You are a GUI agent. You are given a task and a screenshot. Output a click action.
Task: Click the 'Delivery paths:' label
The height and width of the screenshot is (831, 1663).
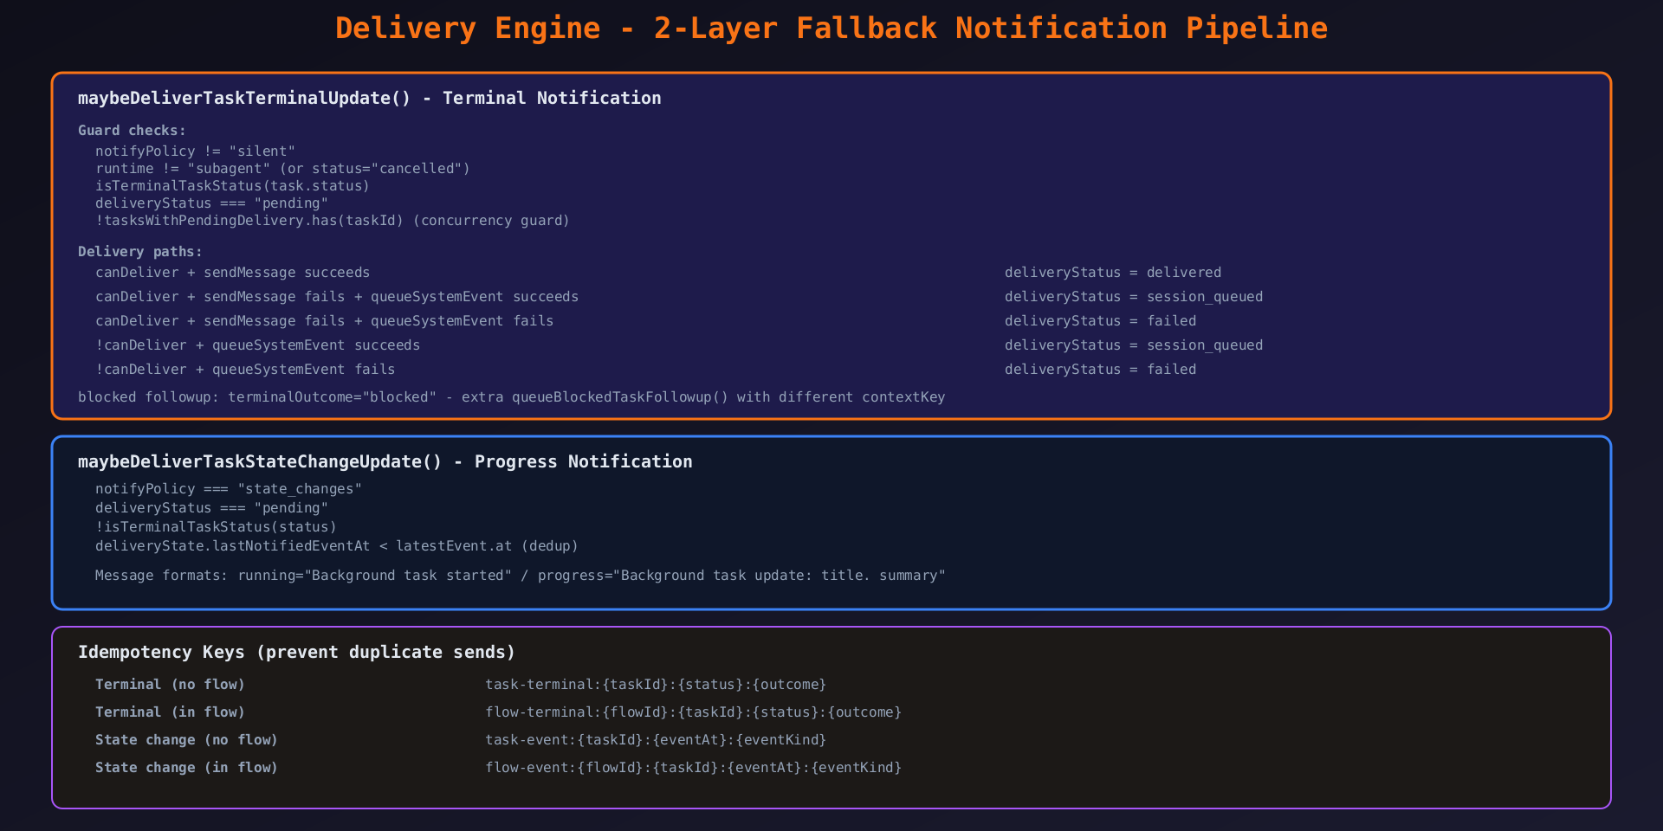[x=140, y=251]
